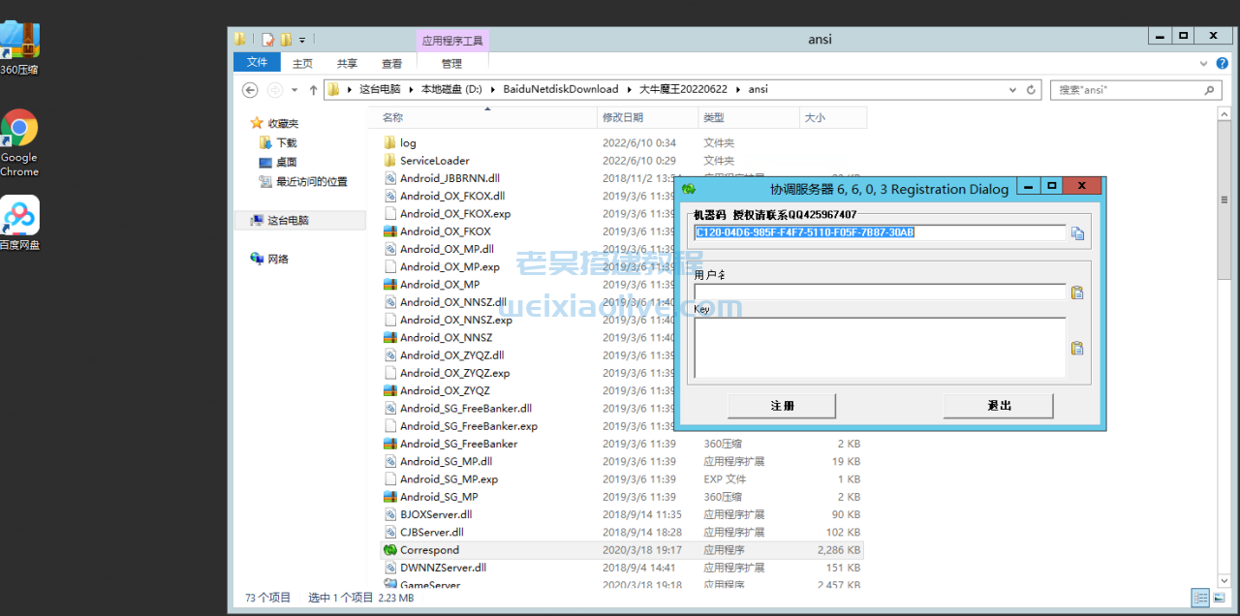Image resolution: width=1240 pixels, height=616 pixels.
Task: Open the address bar history dropdown
Action: click(x=1012, y=89)
